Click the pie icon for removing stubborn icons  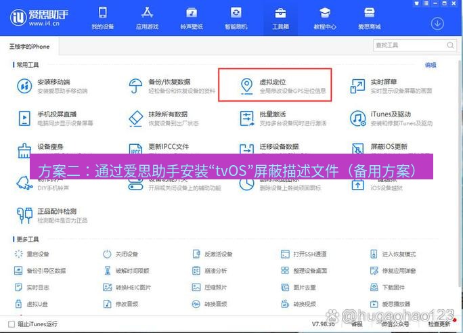(x=246, y=185)
